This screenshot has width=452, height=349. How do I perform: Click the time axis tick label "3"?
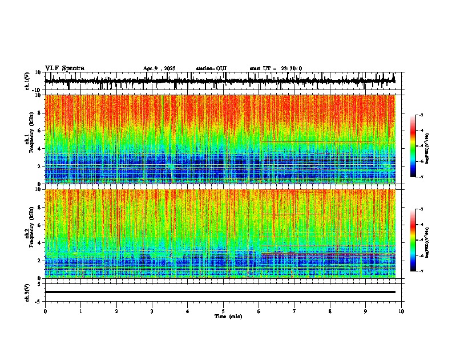tap(152, 311)
